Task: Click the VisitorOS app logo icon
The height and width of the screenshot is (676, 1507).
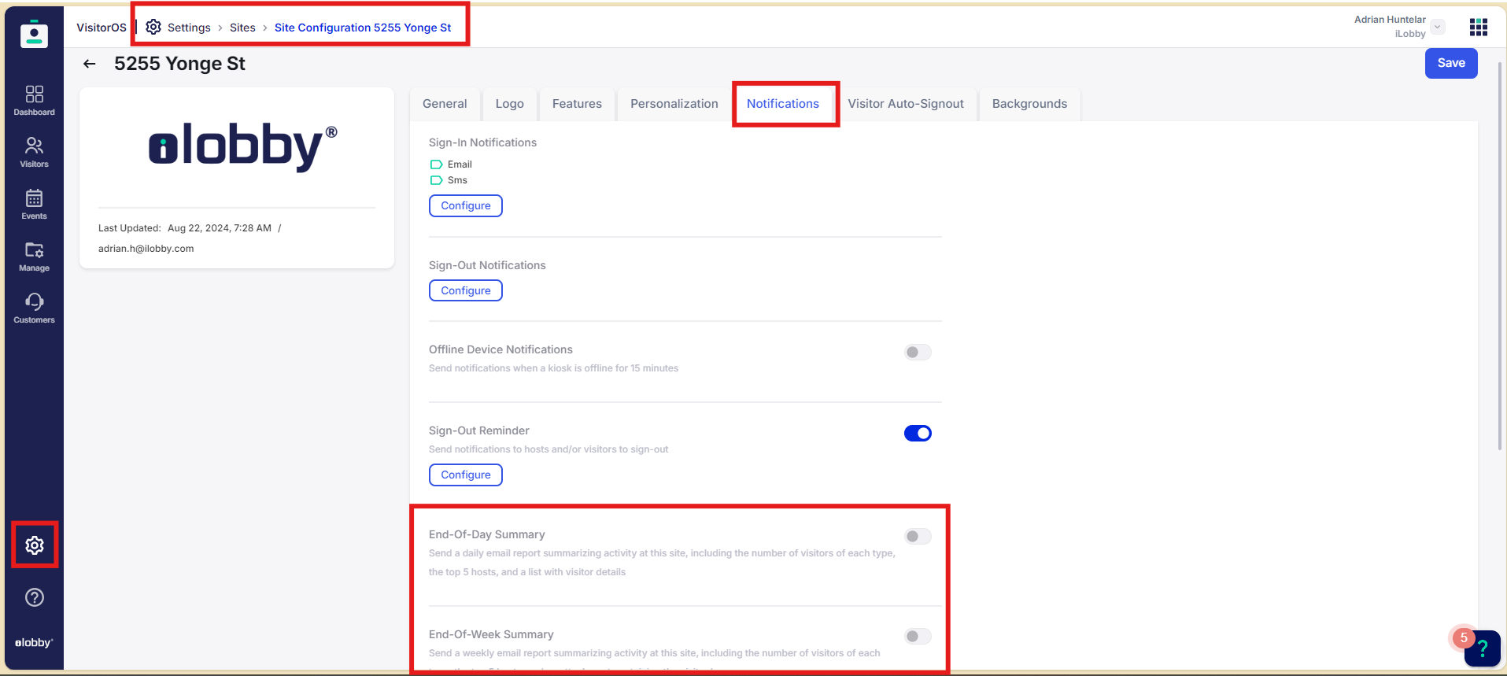Action: [34, 34]
